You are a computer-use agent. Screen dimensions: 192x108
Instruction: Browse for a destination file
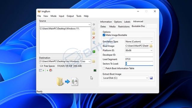click(94, 61)
